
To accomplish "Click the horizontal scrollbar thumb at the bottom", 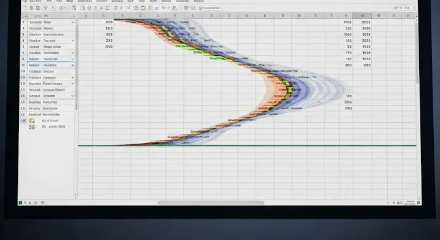I will point(211,203).
